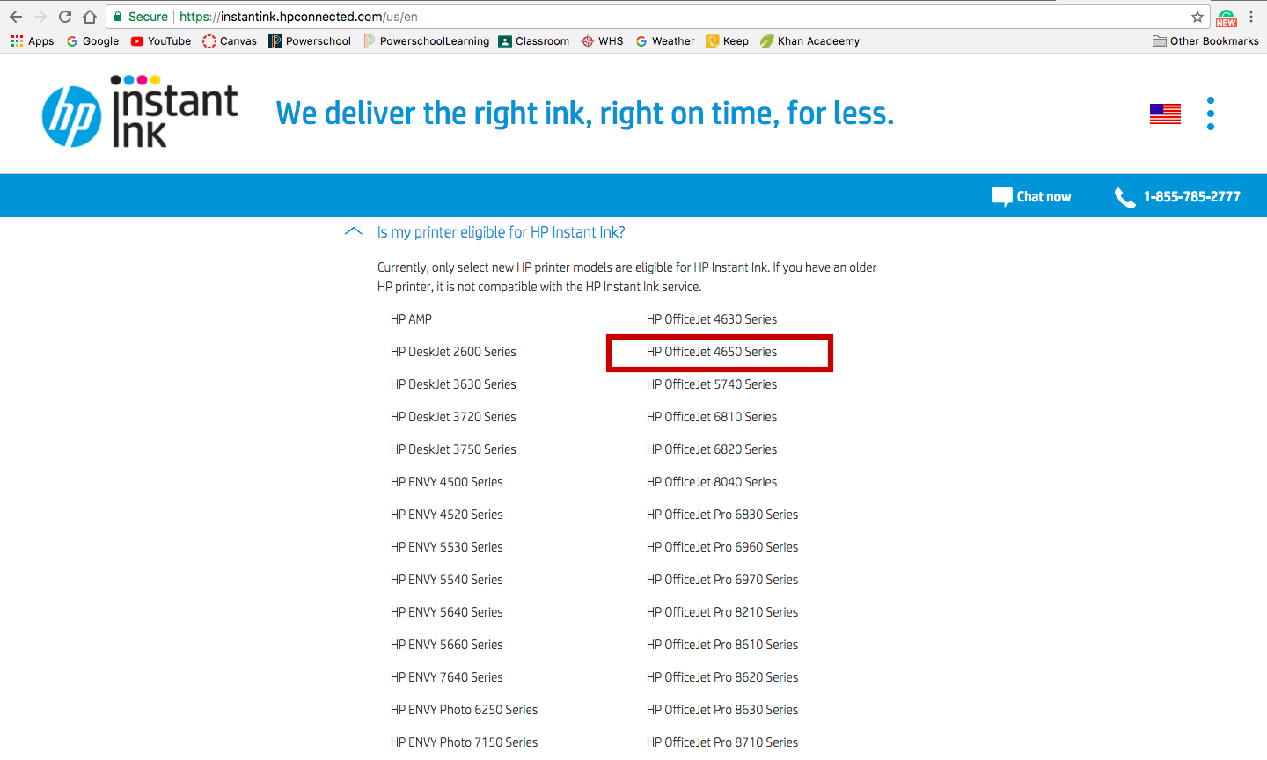Select 'HP OfficeJet Pro 8630 Series' text
1267x760 pixels.
point(722,710)
